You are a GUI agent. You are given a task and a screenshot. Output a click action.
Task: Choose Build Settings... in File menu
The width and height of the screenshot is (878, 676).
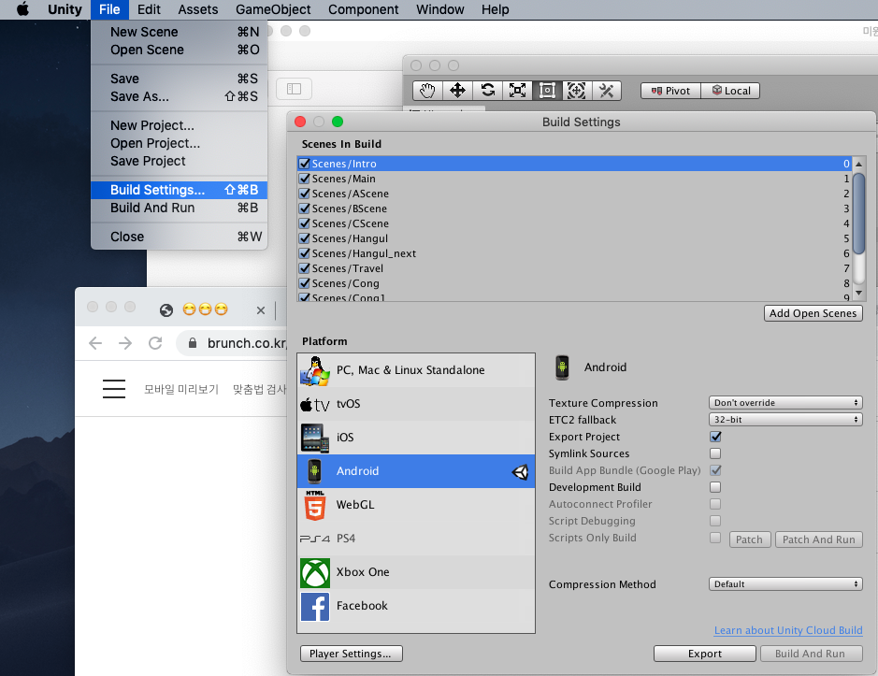pos(180,190)
